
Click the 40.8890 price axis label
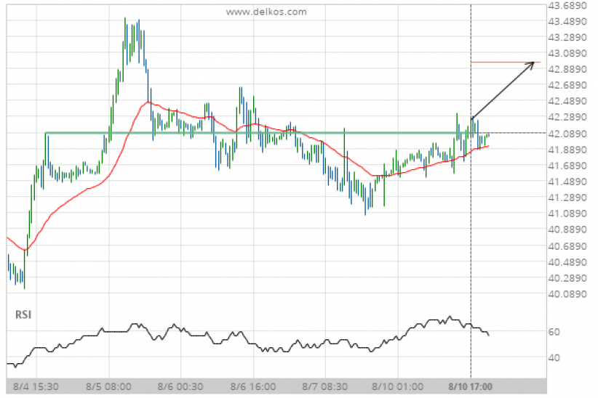(x=567, y=230)
